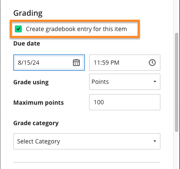Screen dimensions: 180x169
Task: Click the Grading section heading
Action: 28,13
